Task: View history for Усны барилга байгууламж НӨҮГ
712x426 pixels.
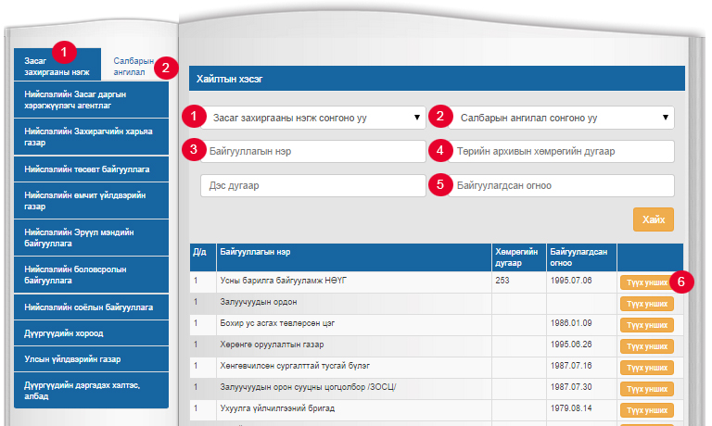Action: (x=646, y=282)
